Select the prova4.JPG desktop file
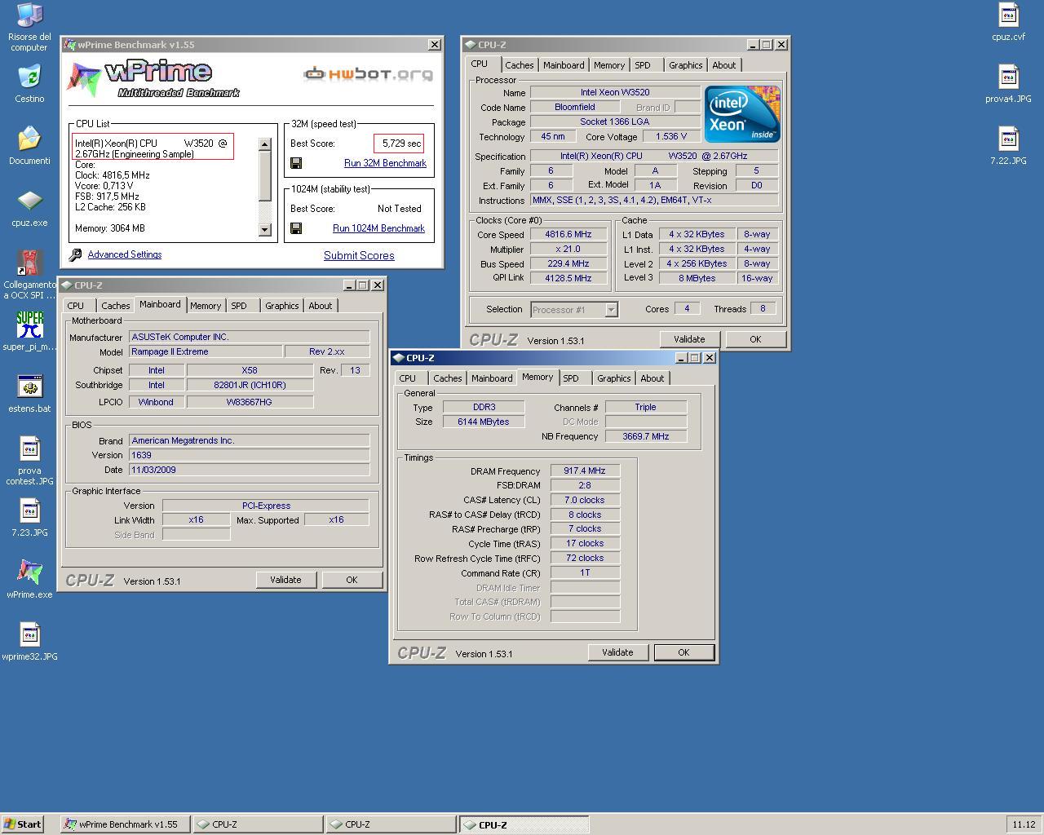The height and width of the screenshot is (835, 1044). coord(1008,84)
